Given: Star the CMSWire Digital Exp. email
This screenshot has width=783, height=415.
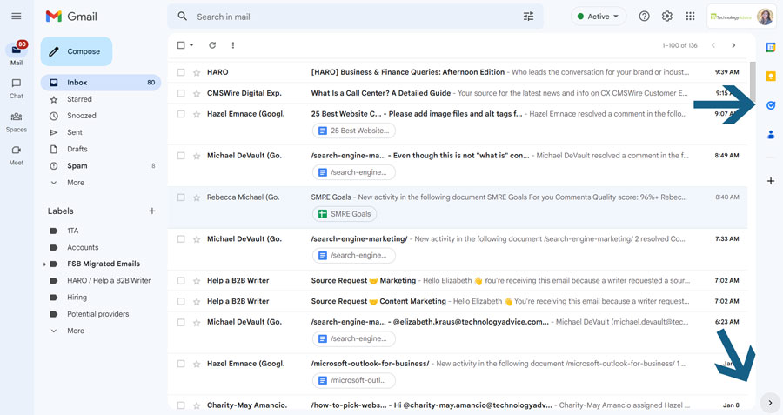Looking at the screenshot, I should [x=197, y=93].
